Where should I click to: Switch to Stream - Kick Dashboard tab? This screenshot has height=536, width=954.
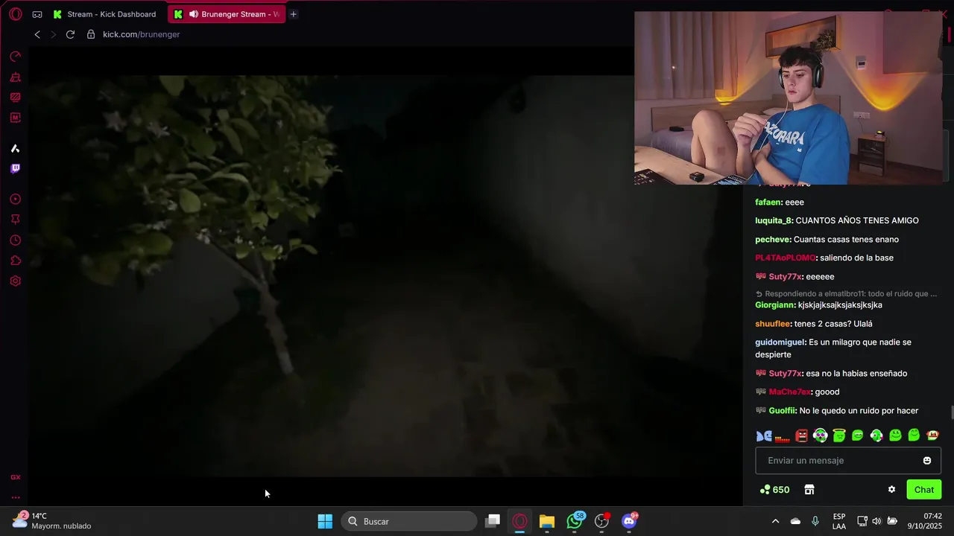(105, 14)
